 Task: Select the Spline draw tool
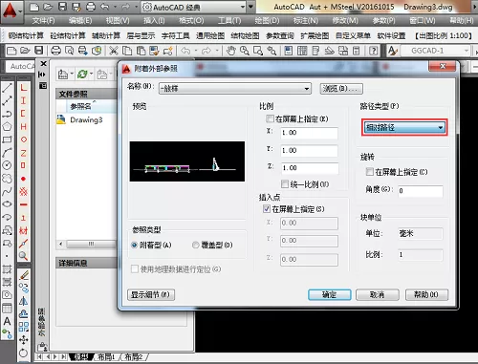[7, 191]
